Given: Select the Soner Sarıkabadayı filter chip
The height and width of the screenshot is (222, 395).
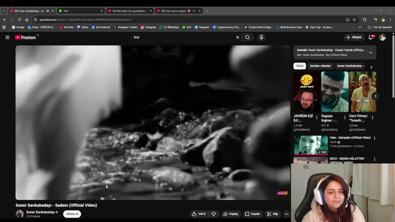Looking at the screenshot, I should (x=351, y=66).
